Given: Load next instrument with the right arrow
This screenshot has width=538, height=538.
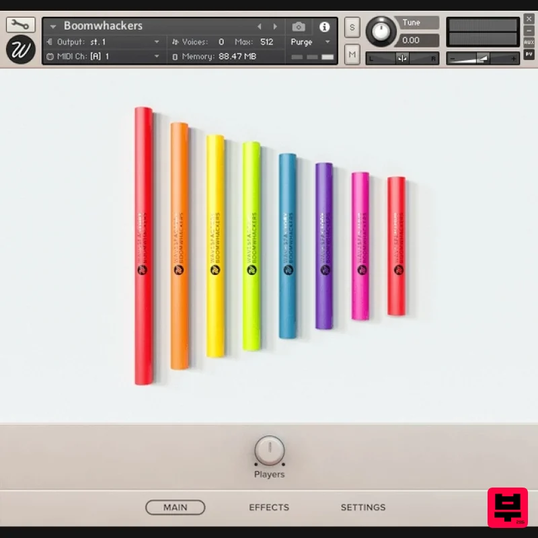Looking at the screenshot, I should [x=275, y=26].
